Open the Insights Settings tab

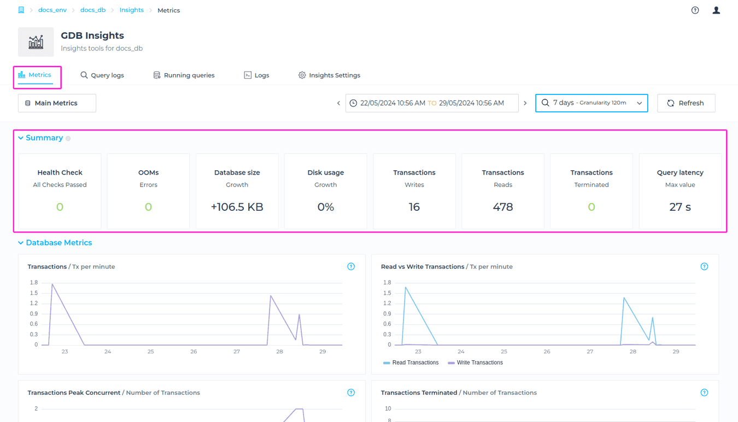[x=329, y=75]
